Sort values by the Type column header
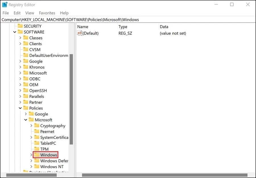256x178 pixels. [x=123, y=26]
